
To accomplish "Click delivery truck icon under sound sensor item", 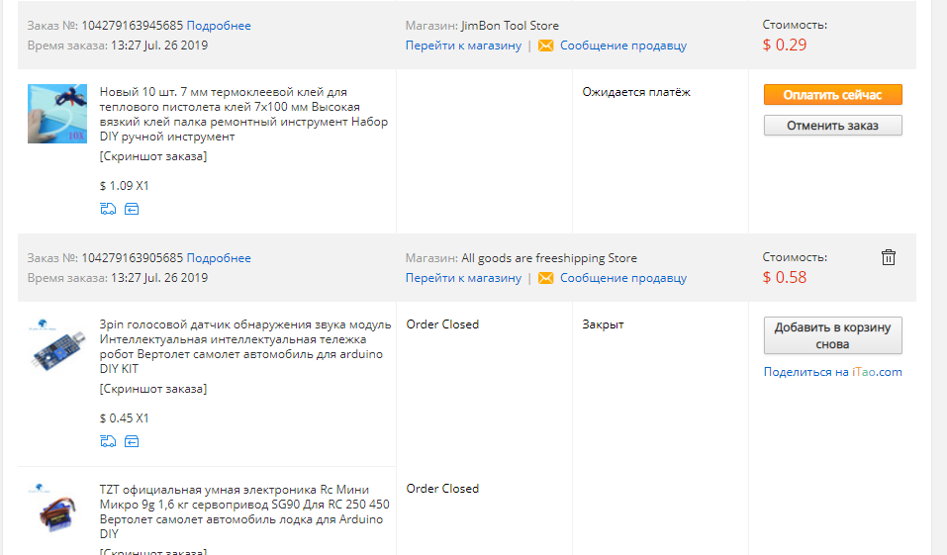I will (x=108, y=441).
